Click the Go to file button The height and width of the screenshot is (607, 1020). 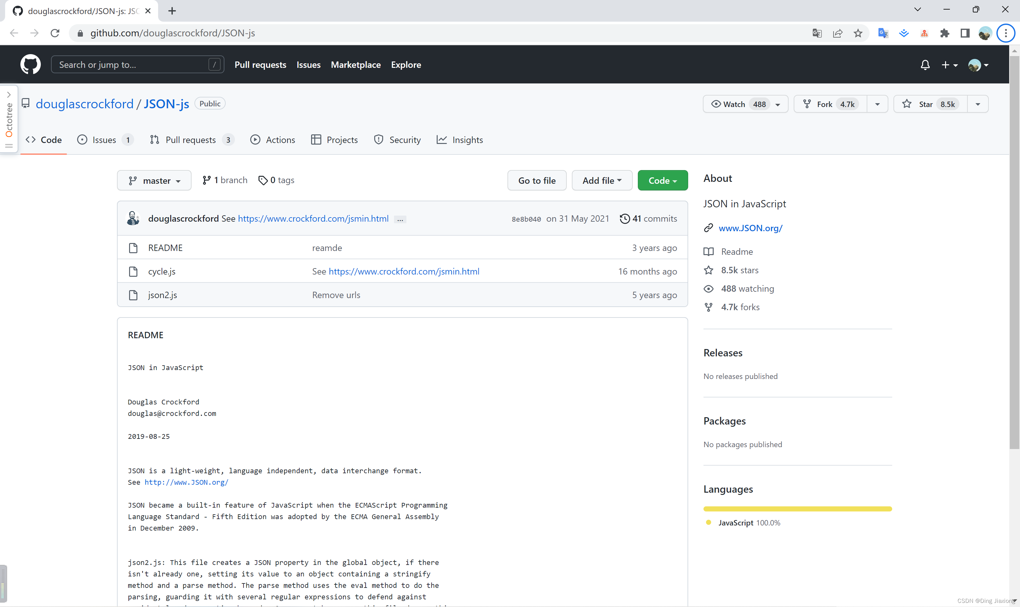click(x=536, y=180)
